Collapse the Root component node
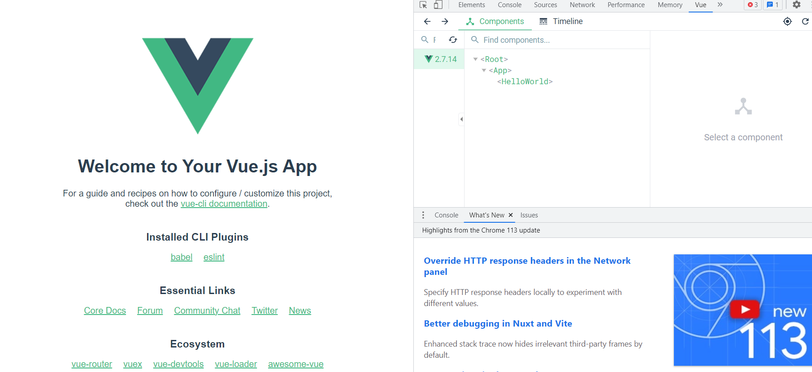Screen dimensions: 812x372 tap(475, 59)
